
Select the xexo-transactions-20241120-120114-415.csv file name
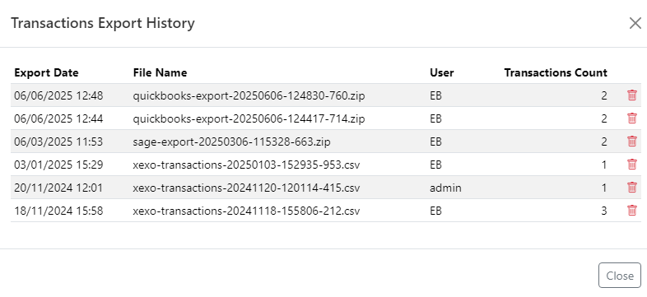click(246, 188)
